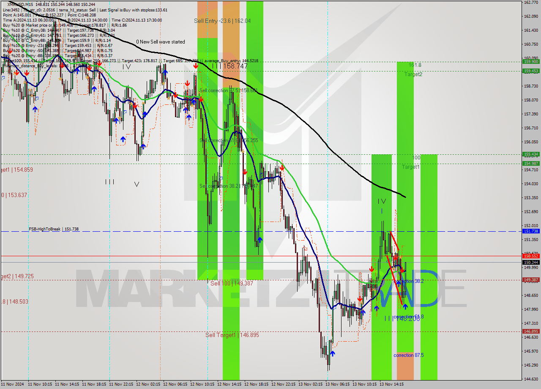Viewport: 541px width, 389px height.
Task: Click the green 155.434 price tag on the axis
Action: click(x=531, y=154)
